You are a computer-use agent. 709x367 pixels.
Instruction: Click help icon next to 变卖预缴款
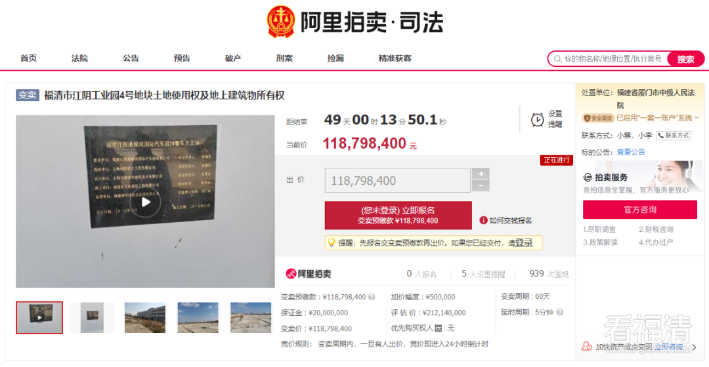[372, 297]
